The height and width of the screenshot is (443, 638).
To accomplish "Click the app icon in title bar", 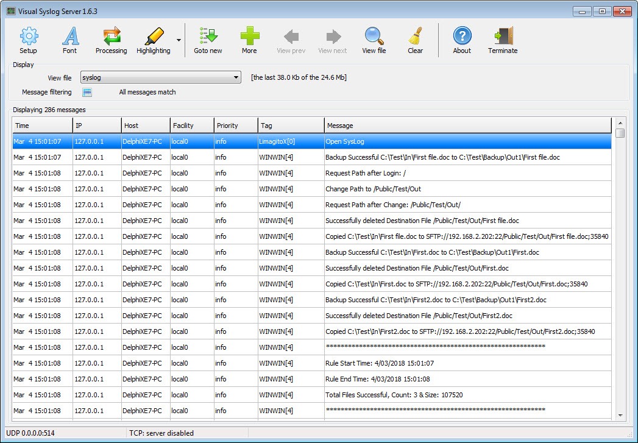I will point(11,12).
